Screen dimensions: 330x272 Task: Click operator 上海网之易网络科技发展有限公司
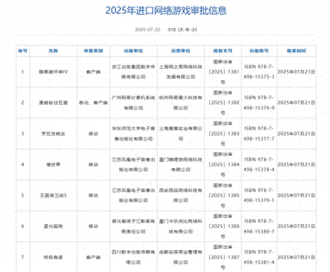180,72
